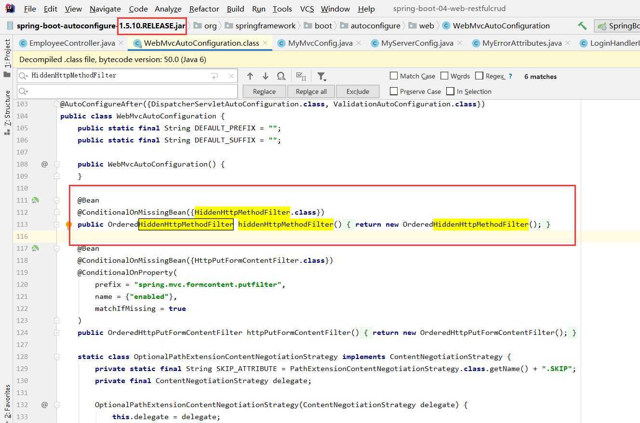Open search history from magnifier icon
640x423 pixels.
click(23, 76)
